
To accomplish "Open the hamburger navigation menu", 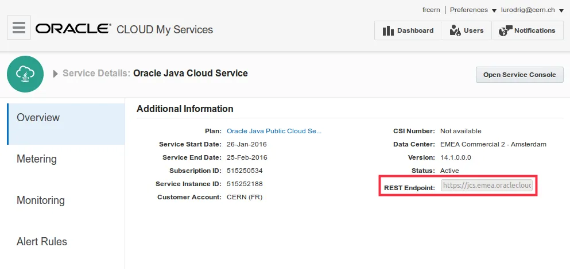I will coord(19,28).
